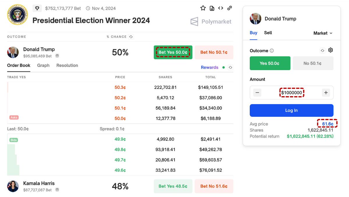This screenshot has height=197, width=349.
Task: Refresh the order book next to Rewards
Action: [x=231, y=67]
